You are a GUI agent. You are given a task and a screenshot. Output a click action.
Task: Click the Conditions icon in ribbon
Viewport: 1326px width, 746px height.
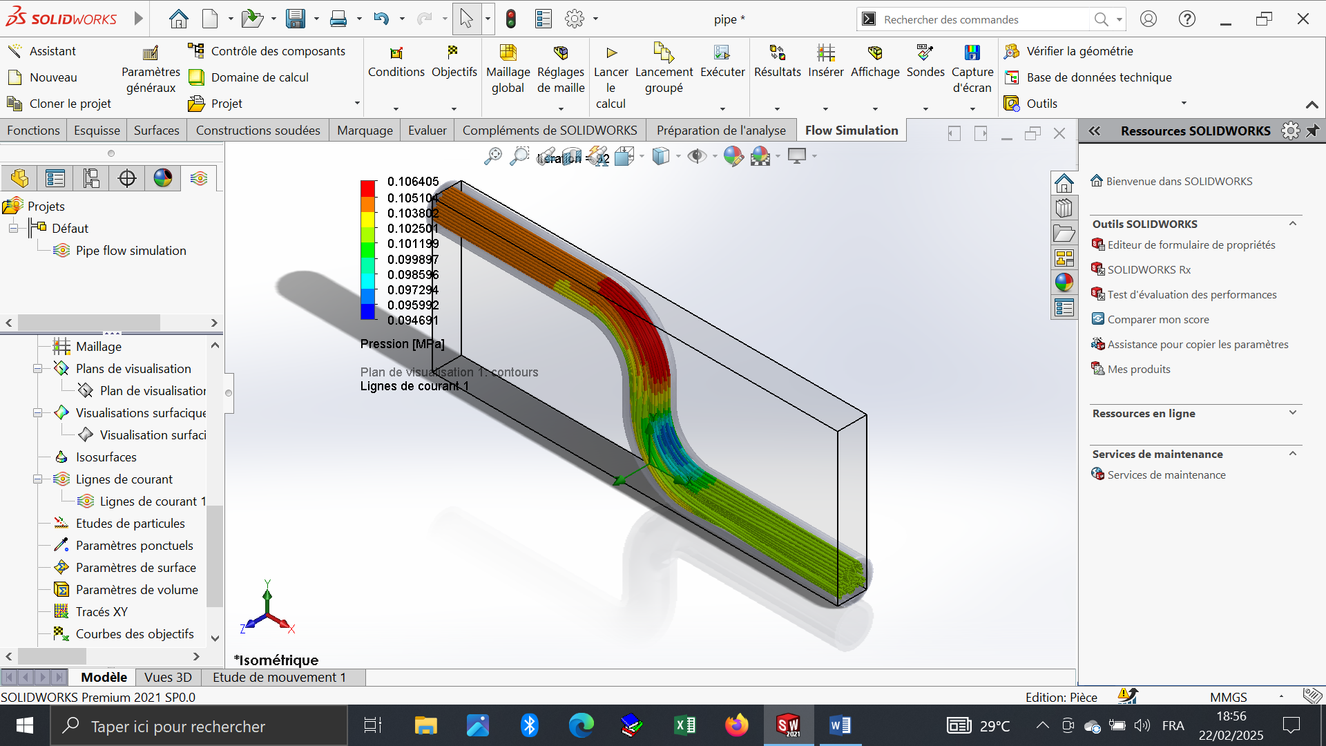tap(396, 53)
